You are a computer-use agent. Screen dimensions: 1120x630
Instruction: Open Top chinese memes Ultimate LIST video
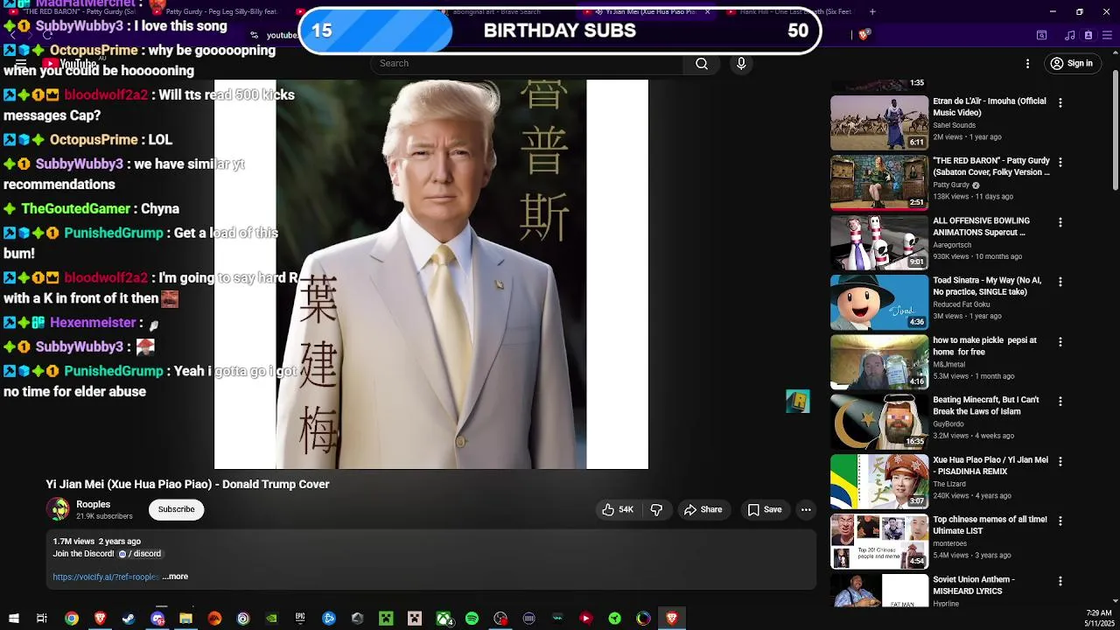coord(990,525)
